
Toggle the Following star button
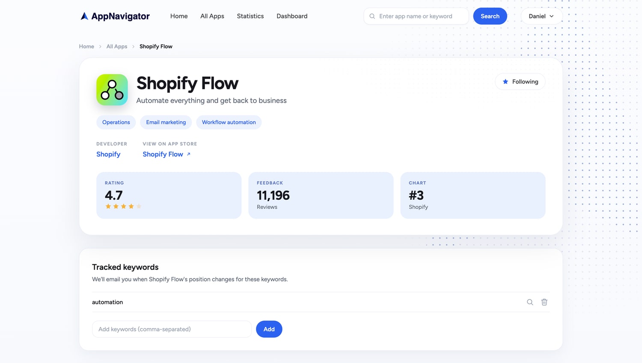520,82
